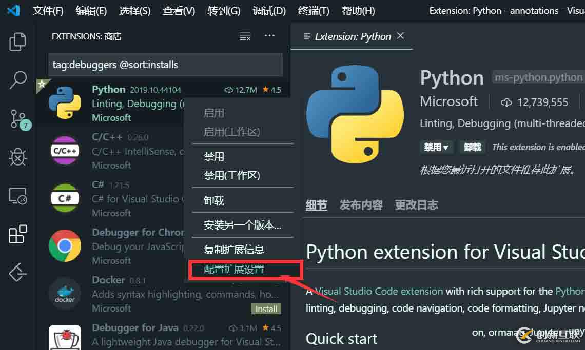585x350 pixels.
Task: Open the Extensions view icon
Action: pyautogui.click(x=17, y=234)
